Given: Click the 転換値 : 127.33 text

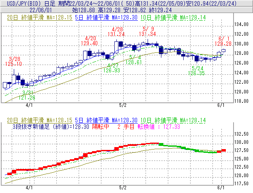Looking at the screenshot, I should pos(159,126).
